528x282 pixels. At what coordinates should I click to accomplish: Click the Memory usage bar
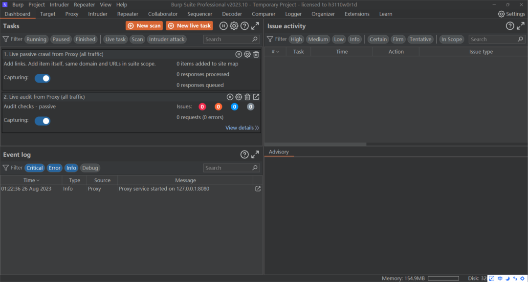tap(443, 278)
